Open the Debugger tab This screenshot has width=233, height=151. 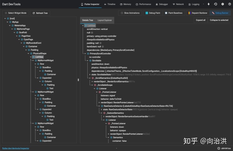coord(162,4)
